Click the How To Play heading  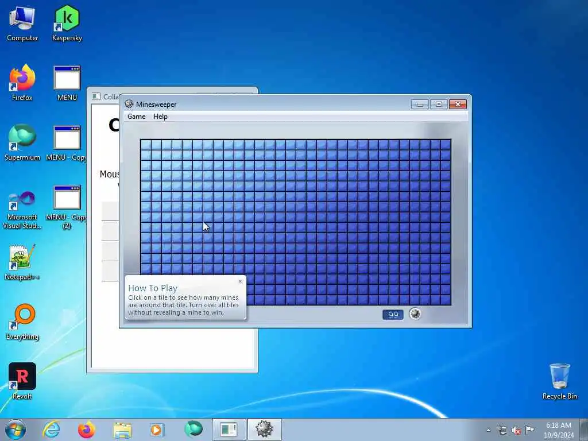tap(153, 288)
